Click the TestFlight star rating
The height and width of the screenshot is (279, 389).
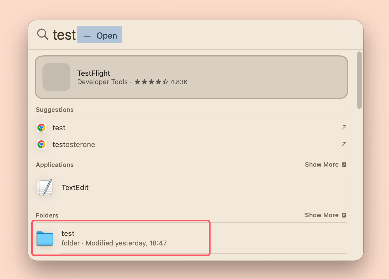coord(151,82)
